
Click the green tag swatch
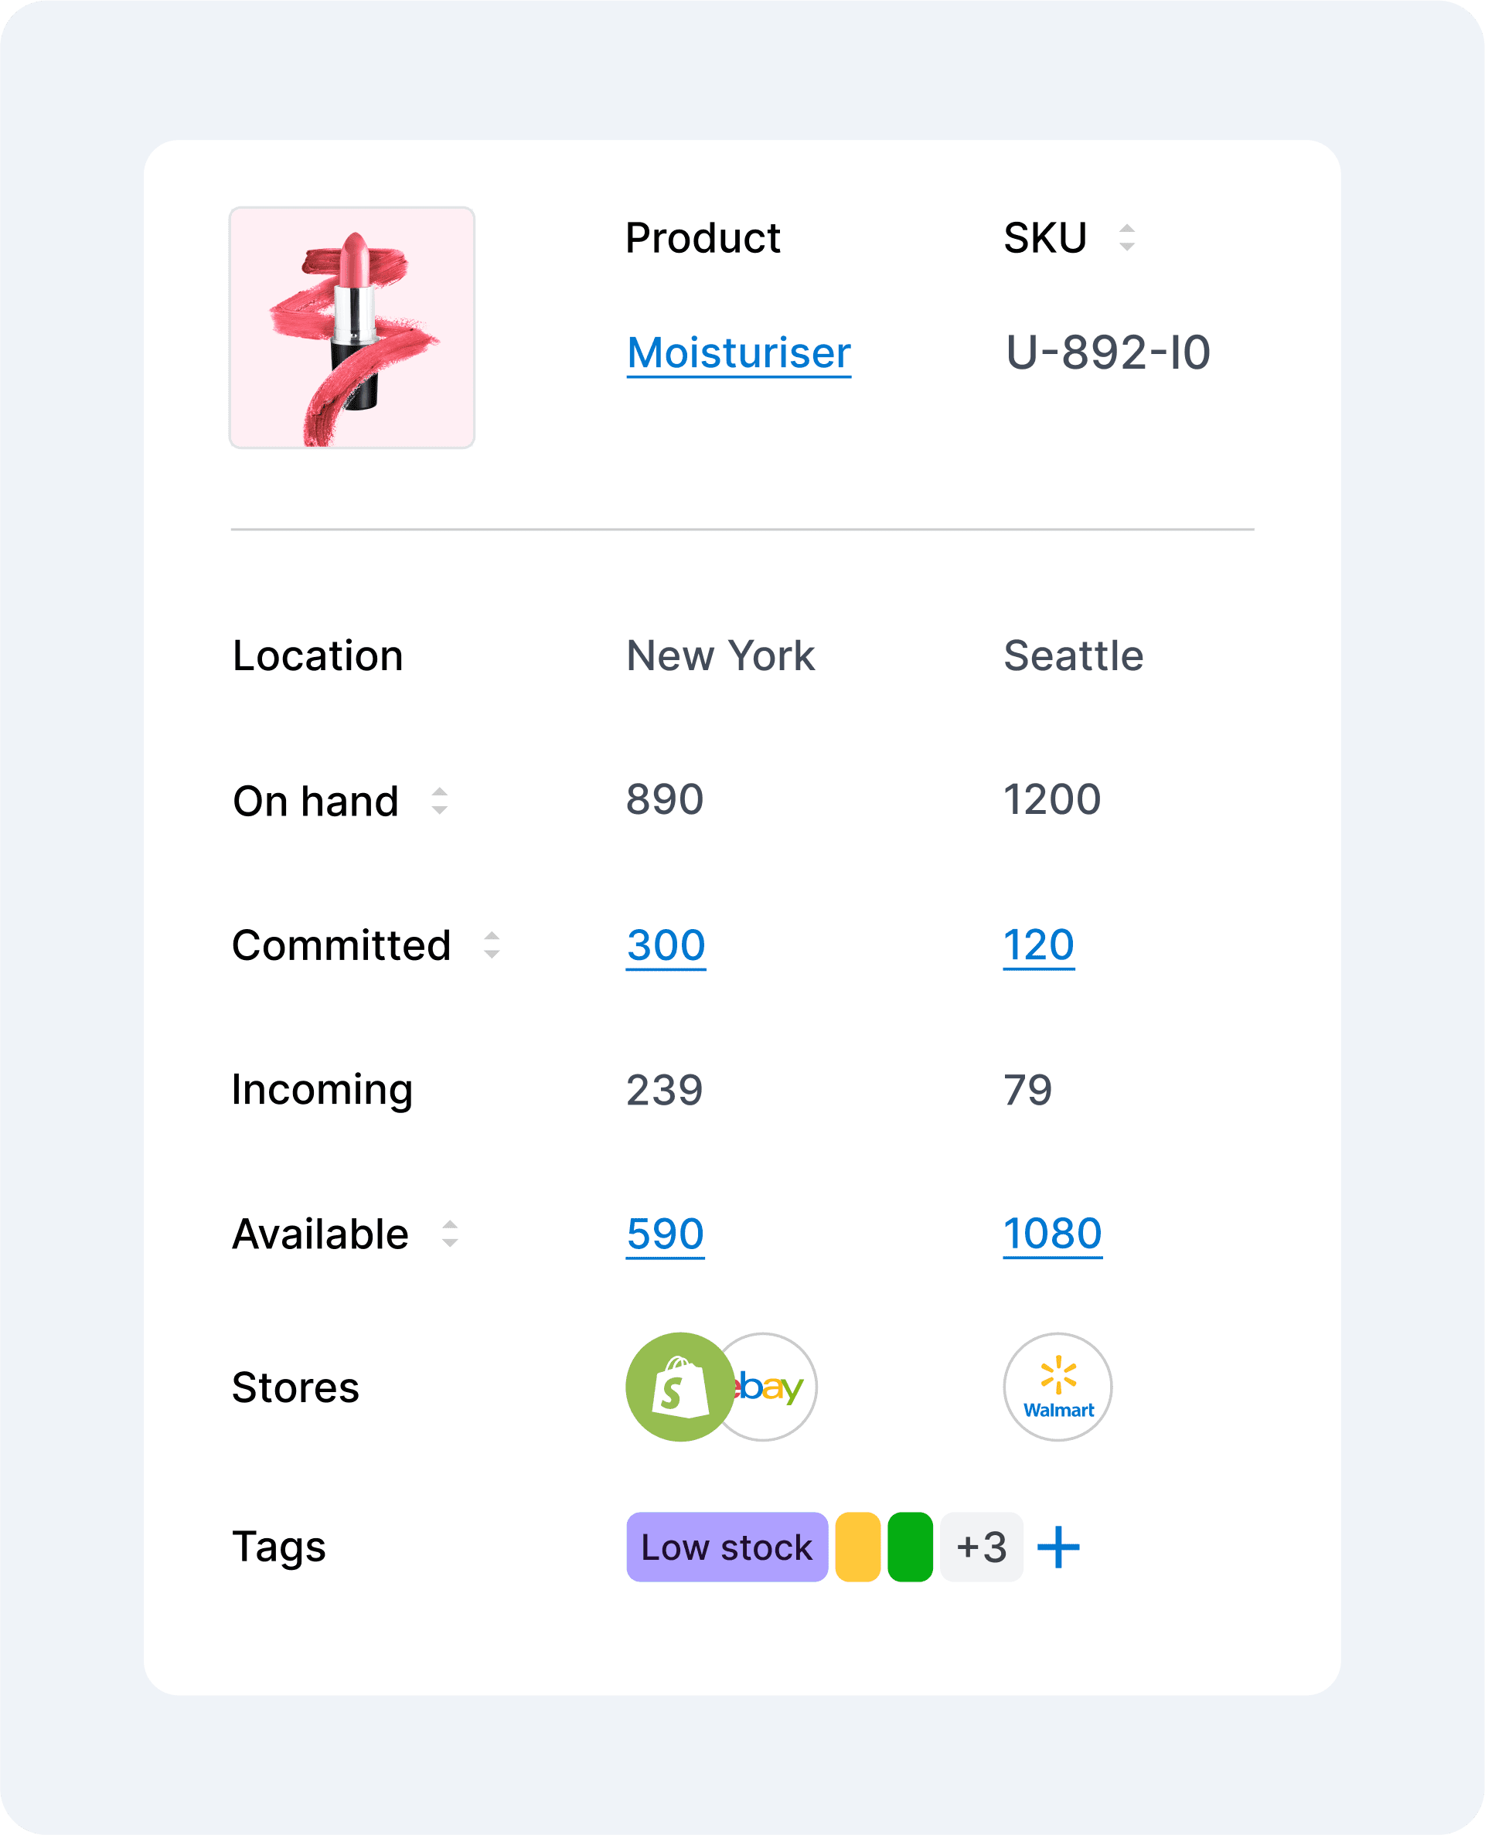pos(909,1547)
